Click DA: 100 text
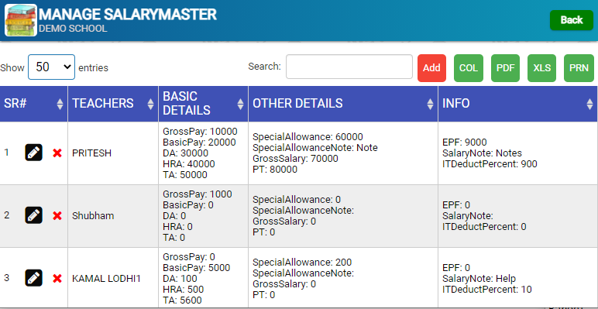The height and width of the screenshot is (309, 598). [x=180, y=279]
